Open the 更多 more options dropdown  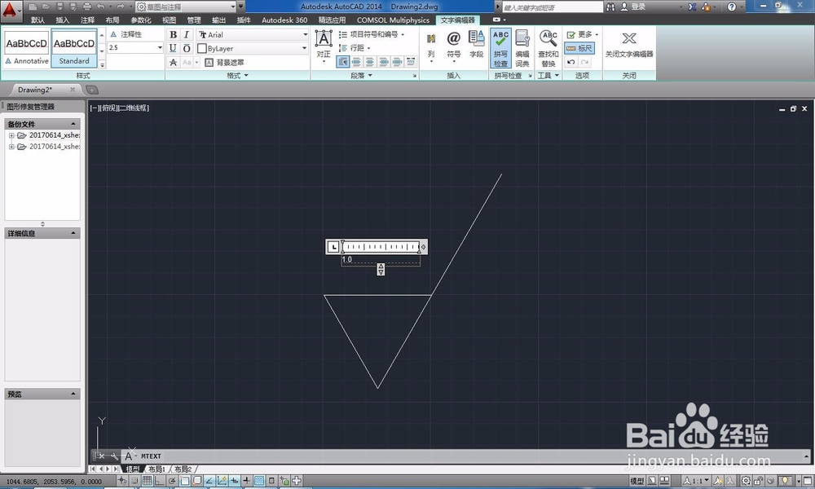click(x=582, y=34)
